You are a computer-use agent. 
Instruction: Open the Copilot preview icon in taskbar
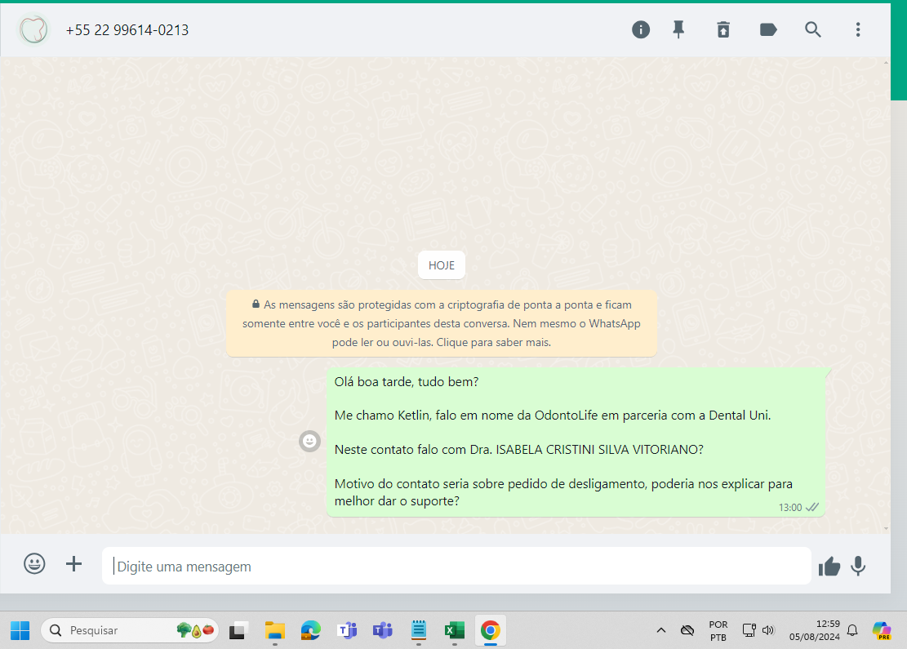pos(882,630)
